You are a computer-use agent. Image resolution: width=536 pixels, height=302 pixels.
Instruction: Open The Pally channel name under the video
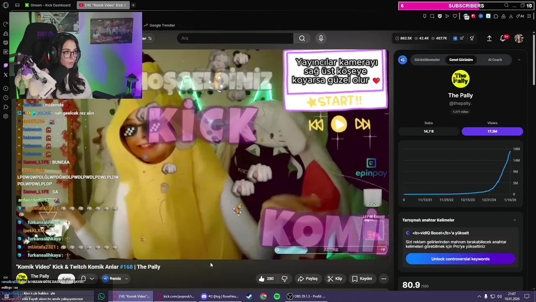40,276
